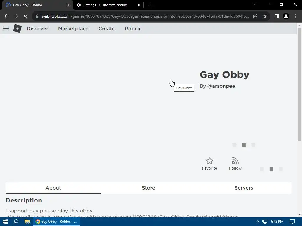The image size is (302, 226).
Task: Select 'I support gay please play this obby' text
Action: [x=49, y=211]
